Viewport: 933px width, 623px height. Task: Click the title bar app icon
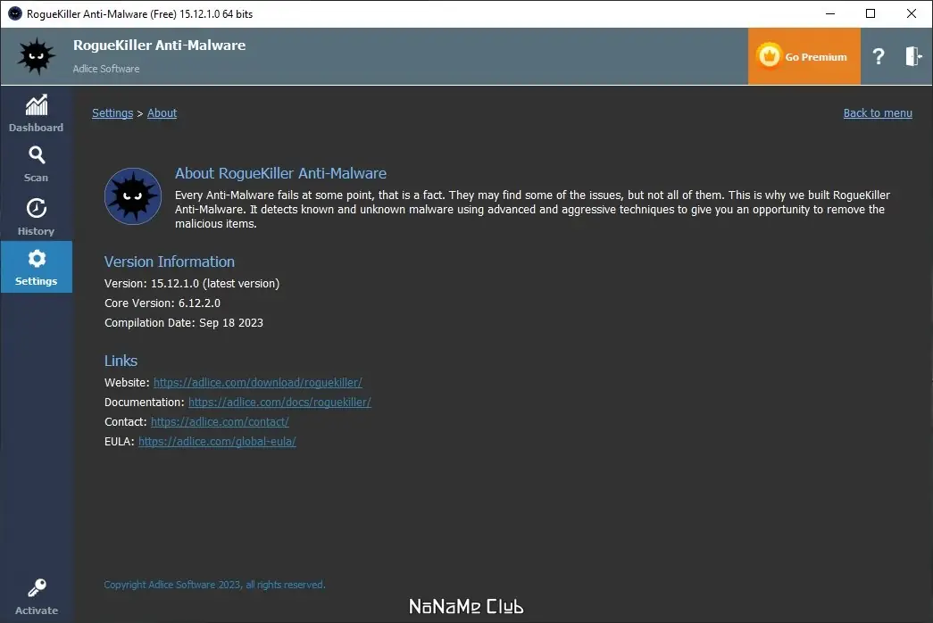click(15, 13)
